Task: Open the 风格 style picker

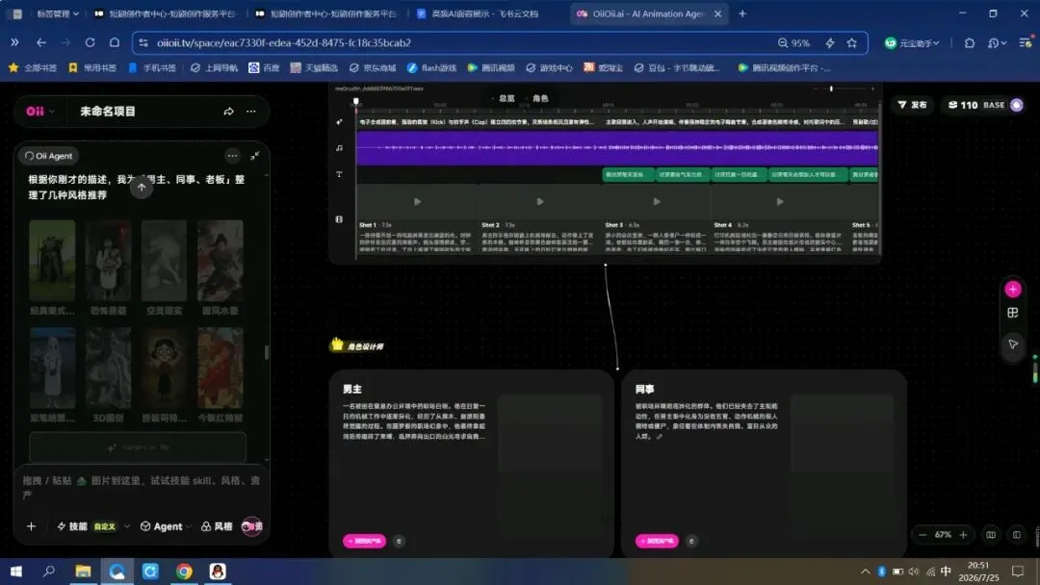Action: [217, 526]
